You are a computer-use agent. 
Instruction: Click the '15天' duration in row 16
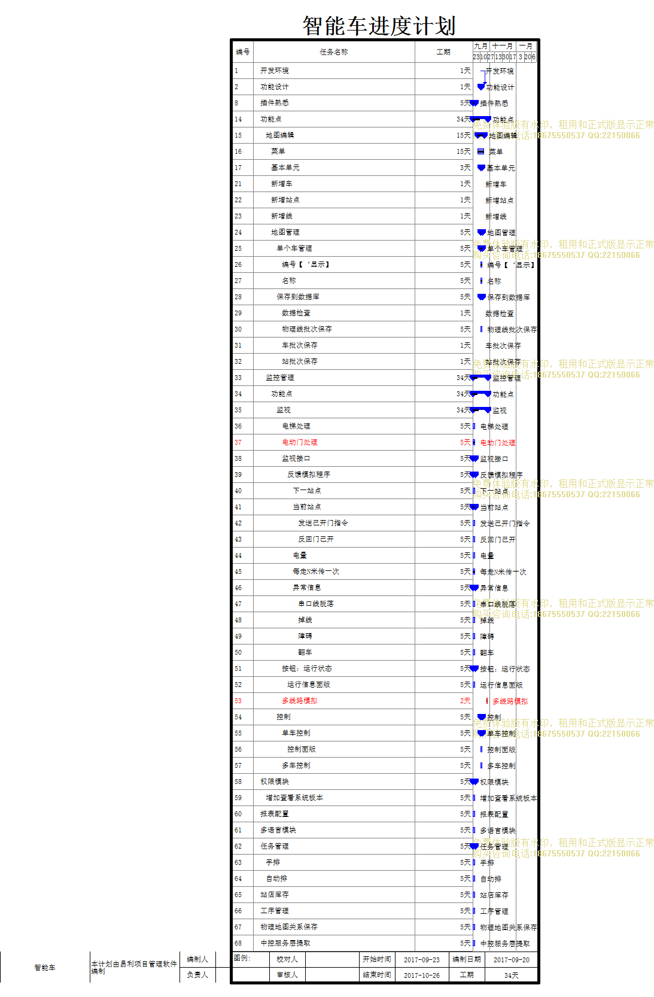(464, 151)
